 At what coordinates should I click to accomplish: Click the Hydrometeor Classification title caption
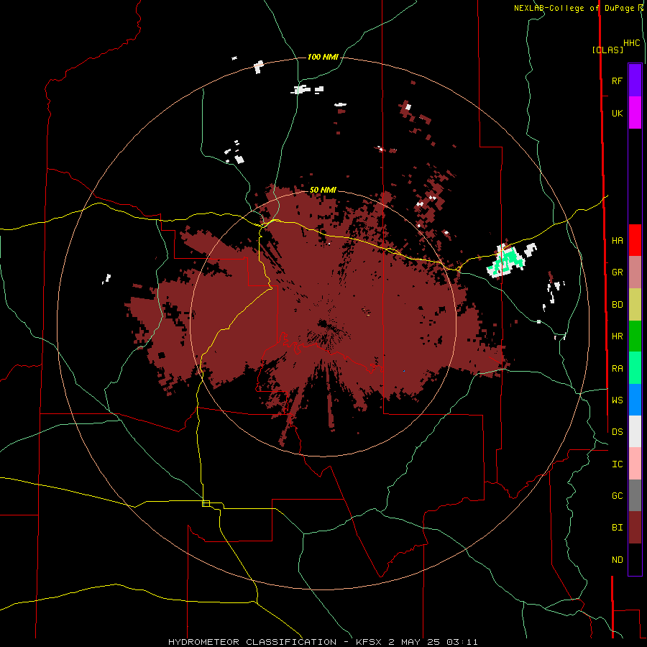click(323, 642)
